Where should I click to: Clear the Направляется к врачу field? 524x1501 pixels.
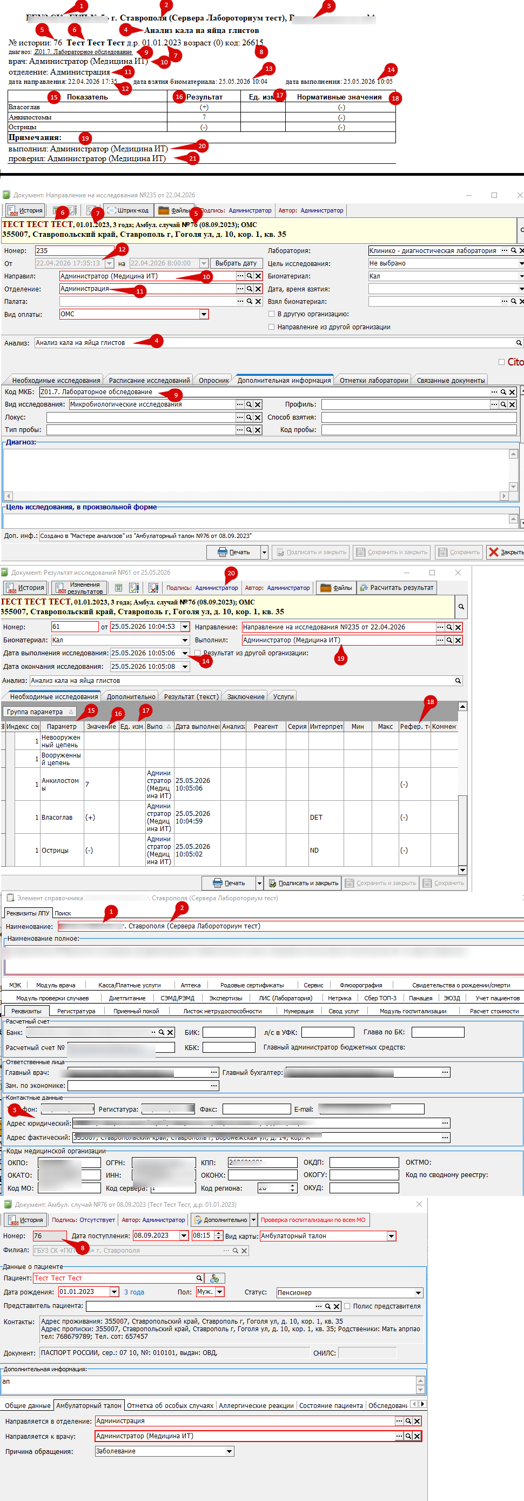(x=417, y=1436)
